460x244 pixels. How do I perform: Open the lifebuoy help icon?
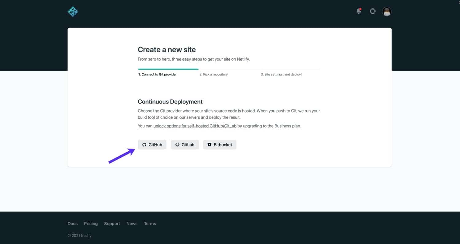tap(373, 11)
